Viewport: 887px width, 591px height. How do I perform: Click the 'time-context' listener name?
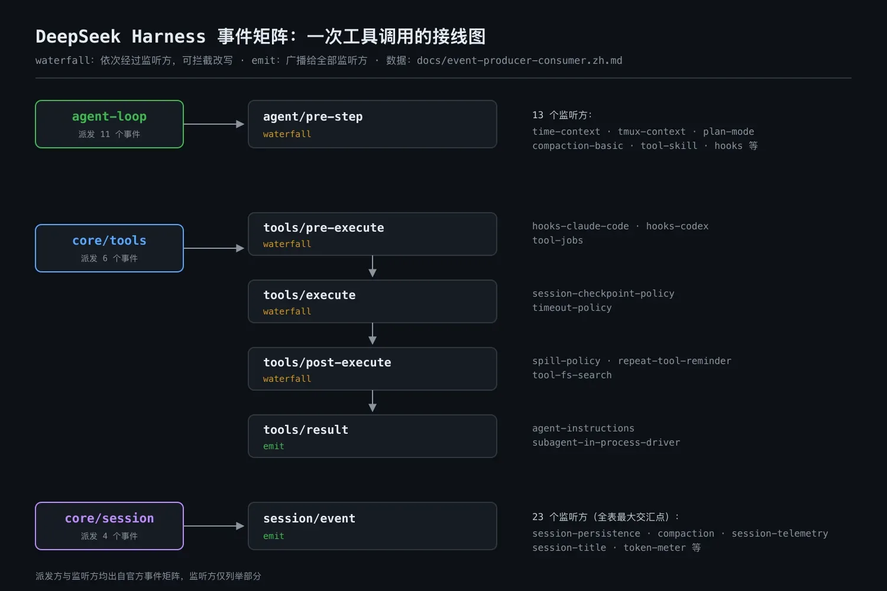click(566, 132)
